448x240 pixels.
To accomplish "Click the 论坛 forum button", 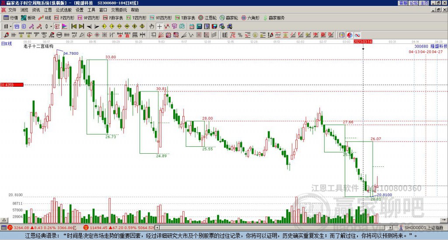I will click(414, 3).
